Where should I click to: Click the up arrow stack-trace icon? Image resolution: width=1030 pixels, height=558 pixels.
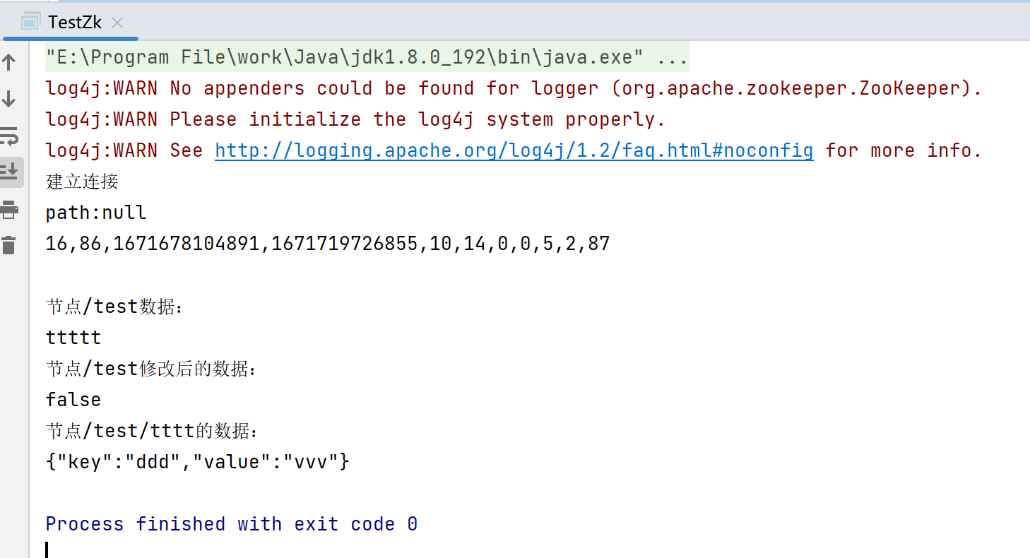click(x=8, y=62)
